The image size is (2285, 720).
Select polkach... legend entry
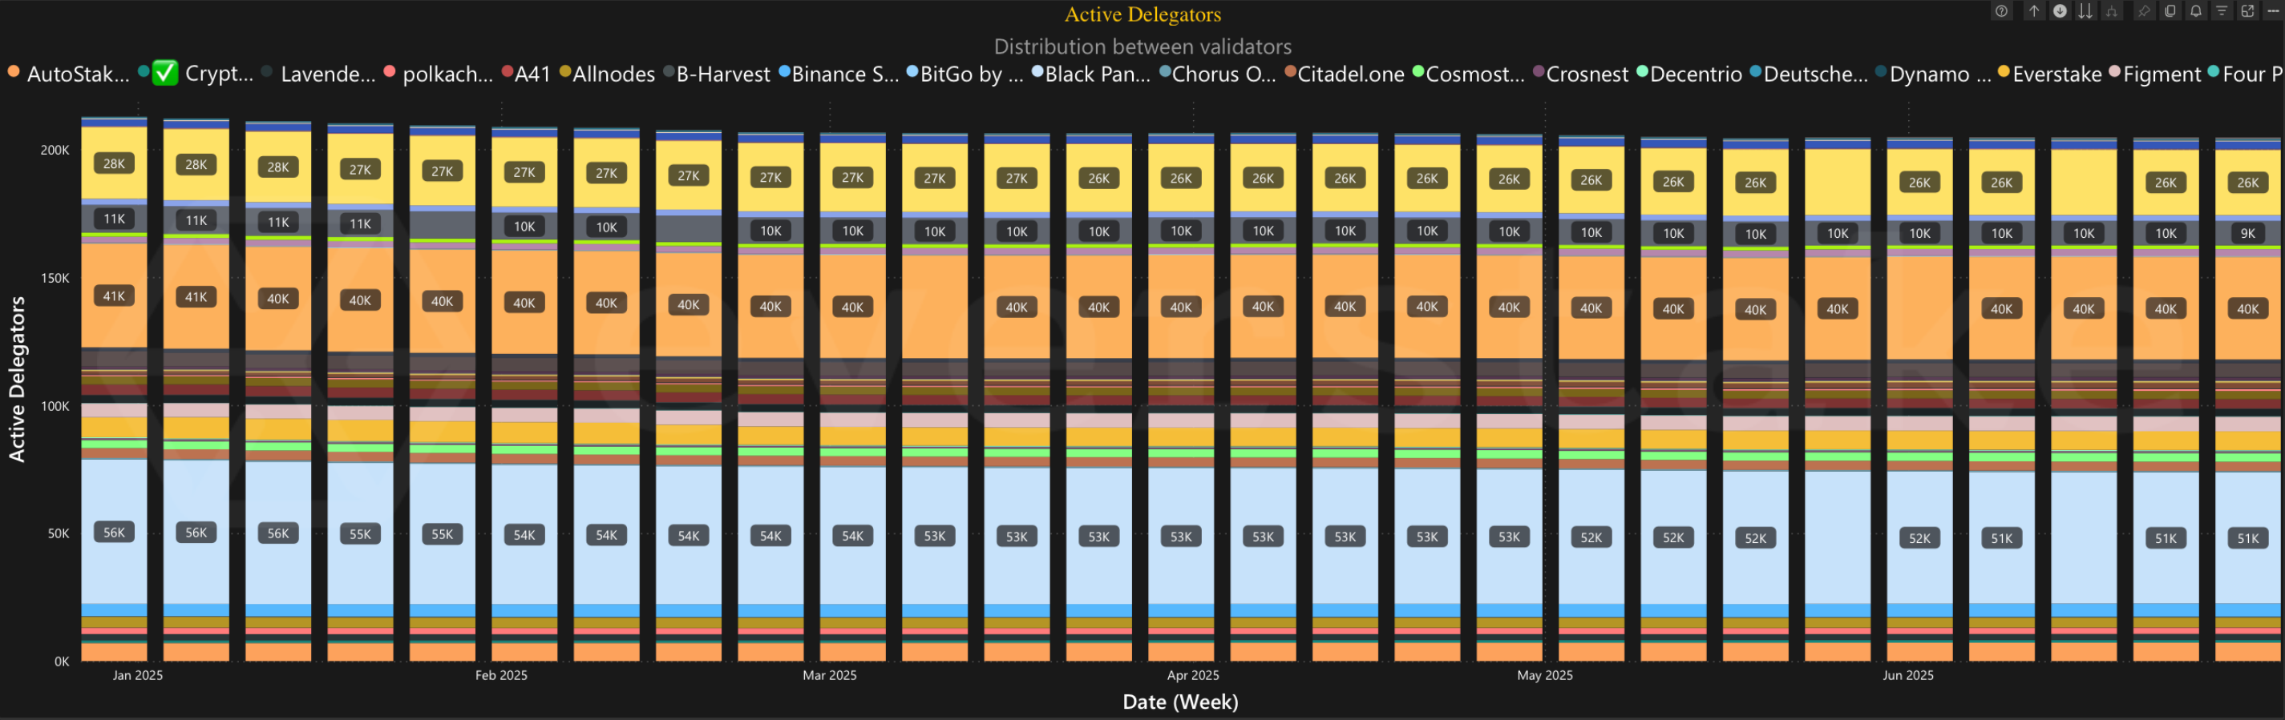[x=437, y=74]
